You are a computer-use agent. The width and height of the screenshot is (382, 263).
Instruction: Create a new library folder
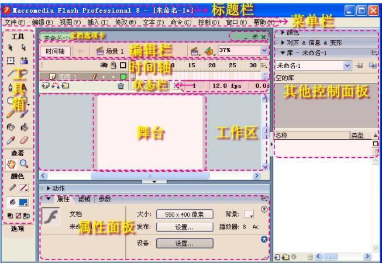pyautogui.click(x=285, y=257)
